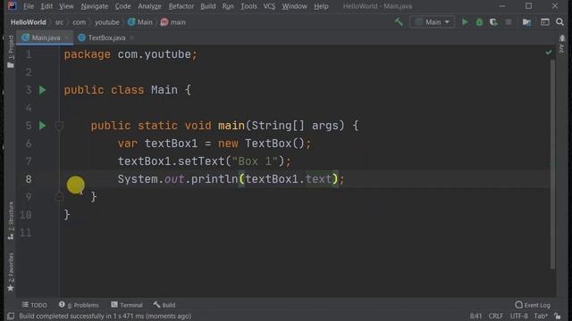Click run gutter arrow on line 3
This screenshot has width=572, height=321.
coord(43,90)
